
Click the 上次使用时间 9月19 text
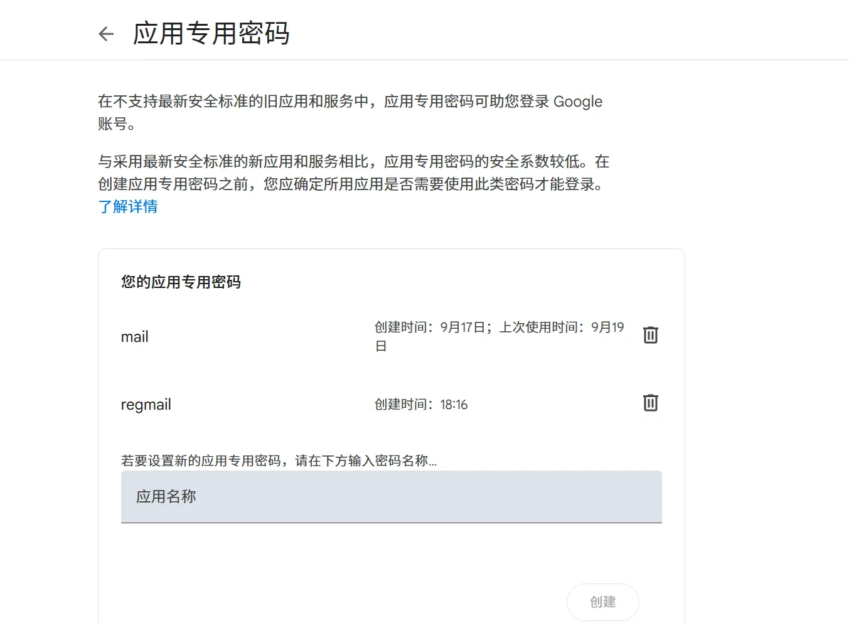point(561,327)
